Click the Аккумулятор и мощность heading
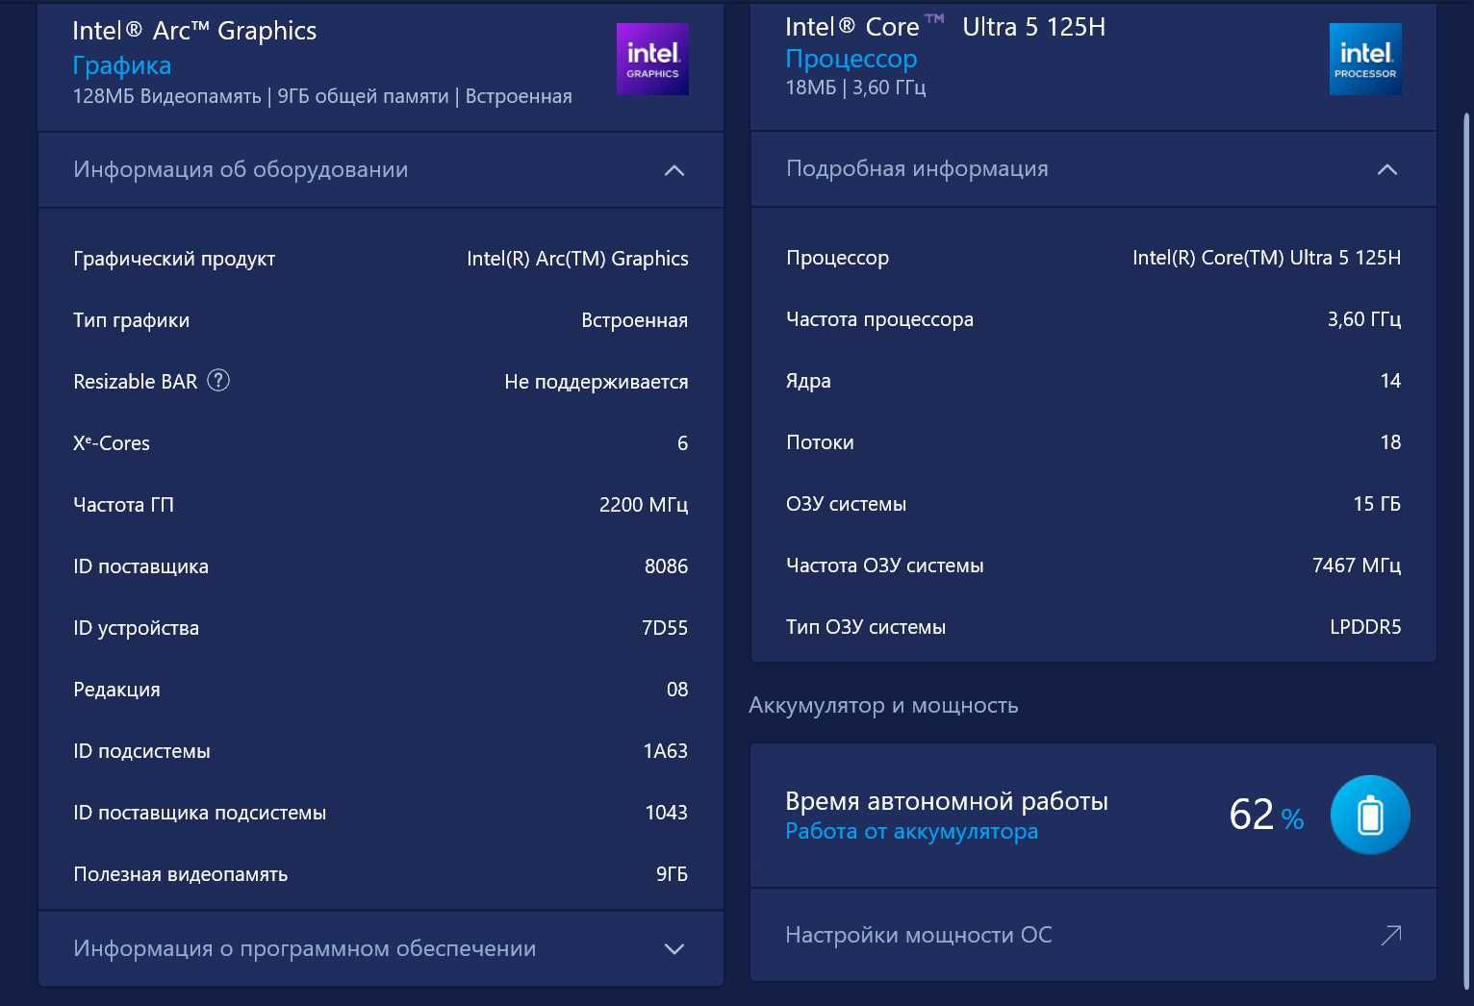Image resolution: width=1474 pixels, height=1006 pixels. 883,705
